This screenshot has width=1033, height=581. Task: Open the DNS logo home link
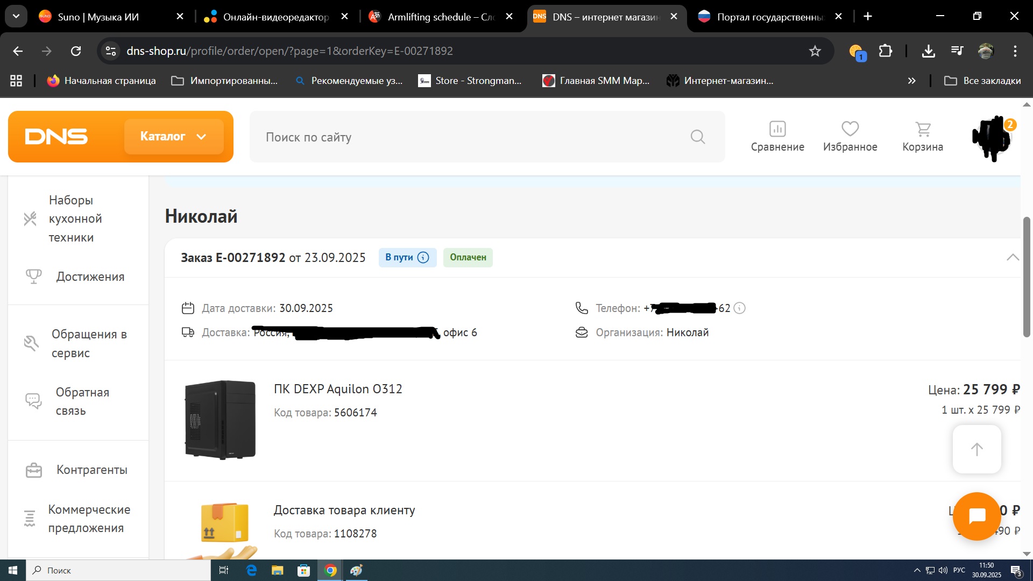coord(56,137)
